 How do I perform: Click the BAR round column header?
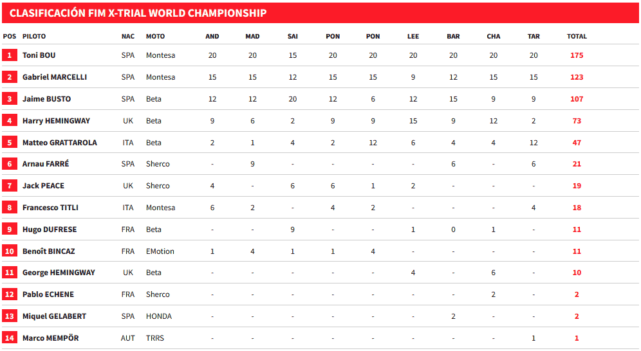[x=453, y=37]
